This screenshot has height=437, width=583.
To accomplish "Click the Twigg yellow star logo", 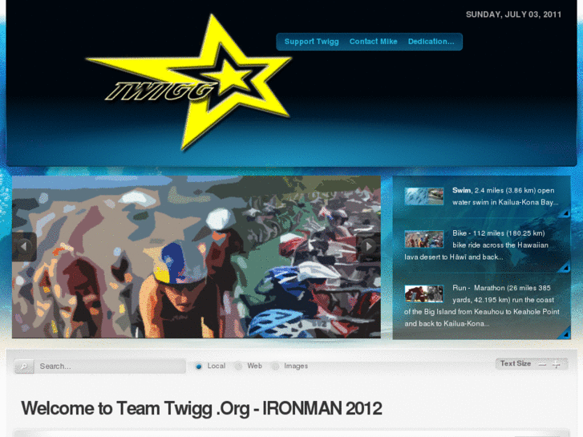I will [x=189, y=83].
